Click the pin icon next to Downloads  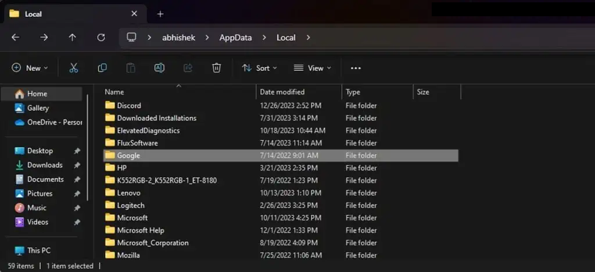click(x=77, y=165)
